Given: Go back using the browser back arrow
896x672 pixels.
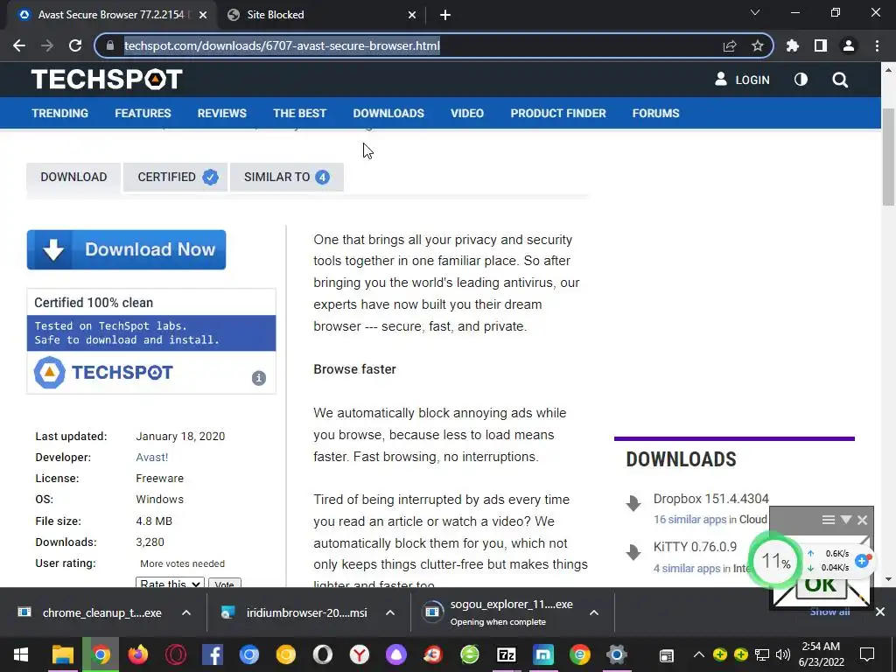Looking at the screenshot, I should (19, 45).
